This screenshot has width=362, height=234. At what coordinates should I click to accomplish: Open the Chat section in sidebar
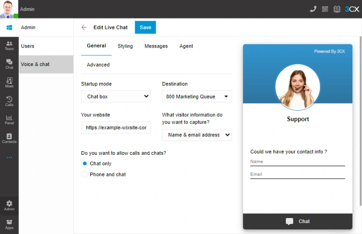[9, 64]
